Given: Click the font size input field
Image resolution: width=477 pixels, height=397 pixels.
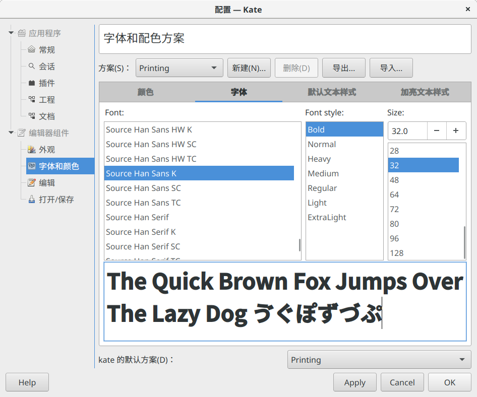Looking at the screenshot, I should pos(407,131).
